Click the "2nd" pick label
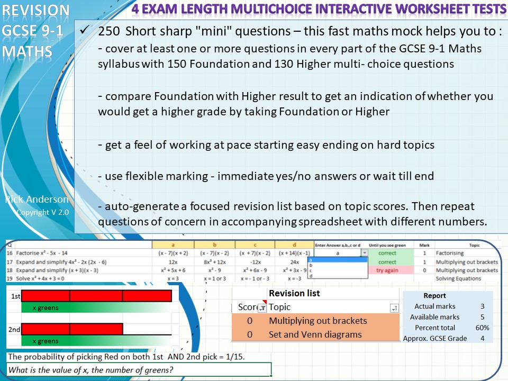 (x=14, y=330)
